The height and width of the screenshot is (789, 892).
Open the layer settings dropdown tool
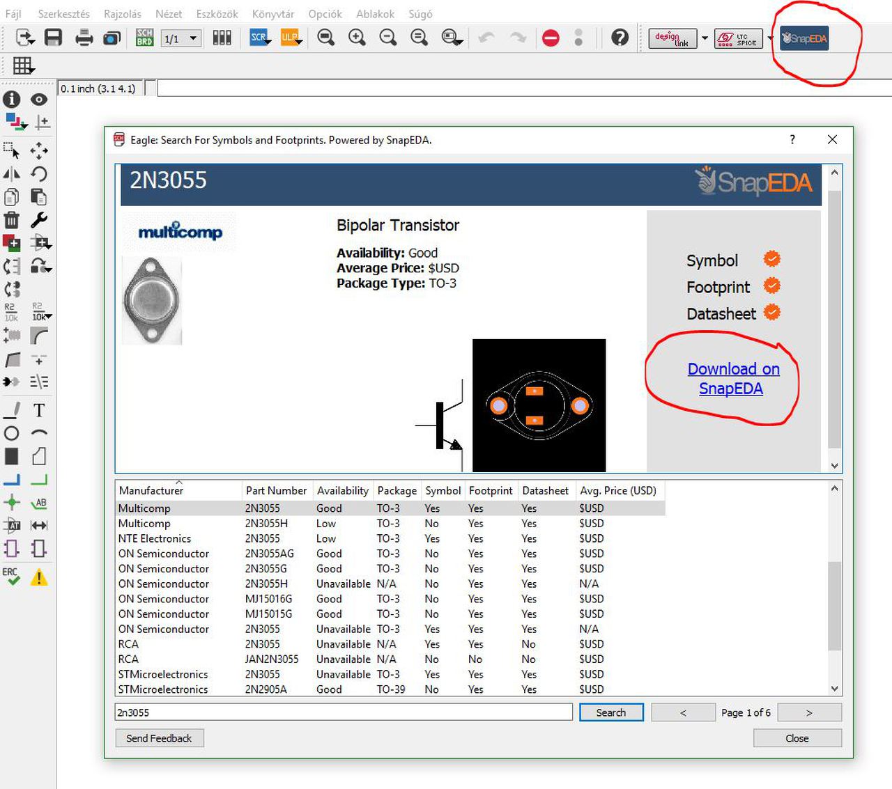[15, 123]
